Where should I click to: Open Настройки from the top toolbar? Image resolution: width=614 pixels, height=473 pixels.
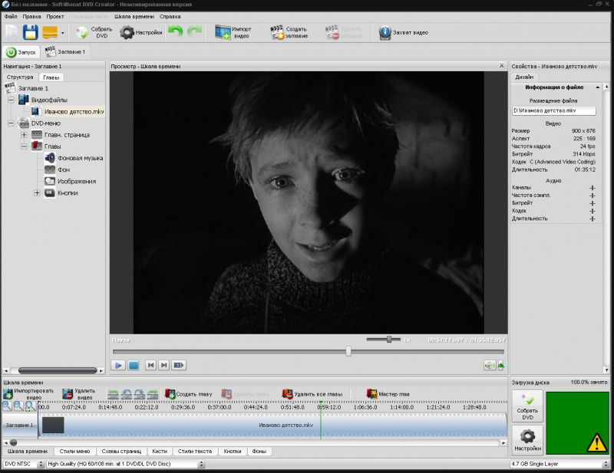[x=141, y=32]
